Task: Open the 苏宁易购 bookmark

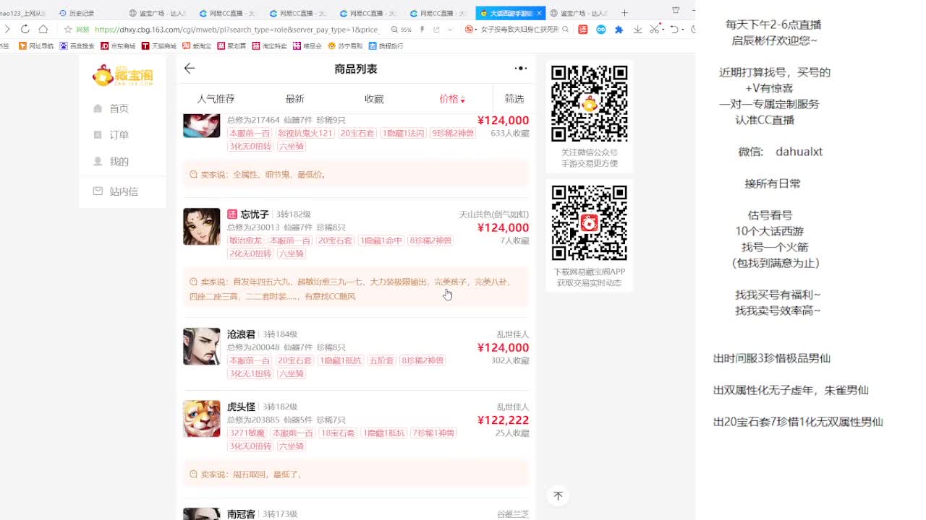Action: pos(345,45)
